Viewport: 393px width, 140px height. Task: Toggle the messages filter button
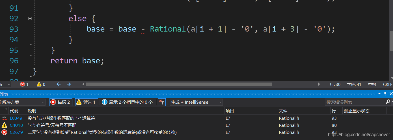128,102
